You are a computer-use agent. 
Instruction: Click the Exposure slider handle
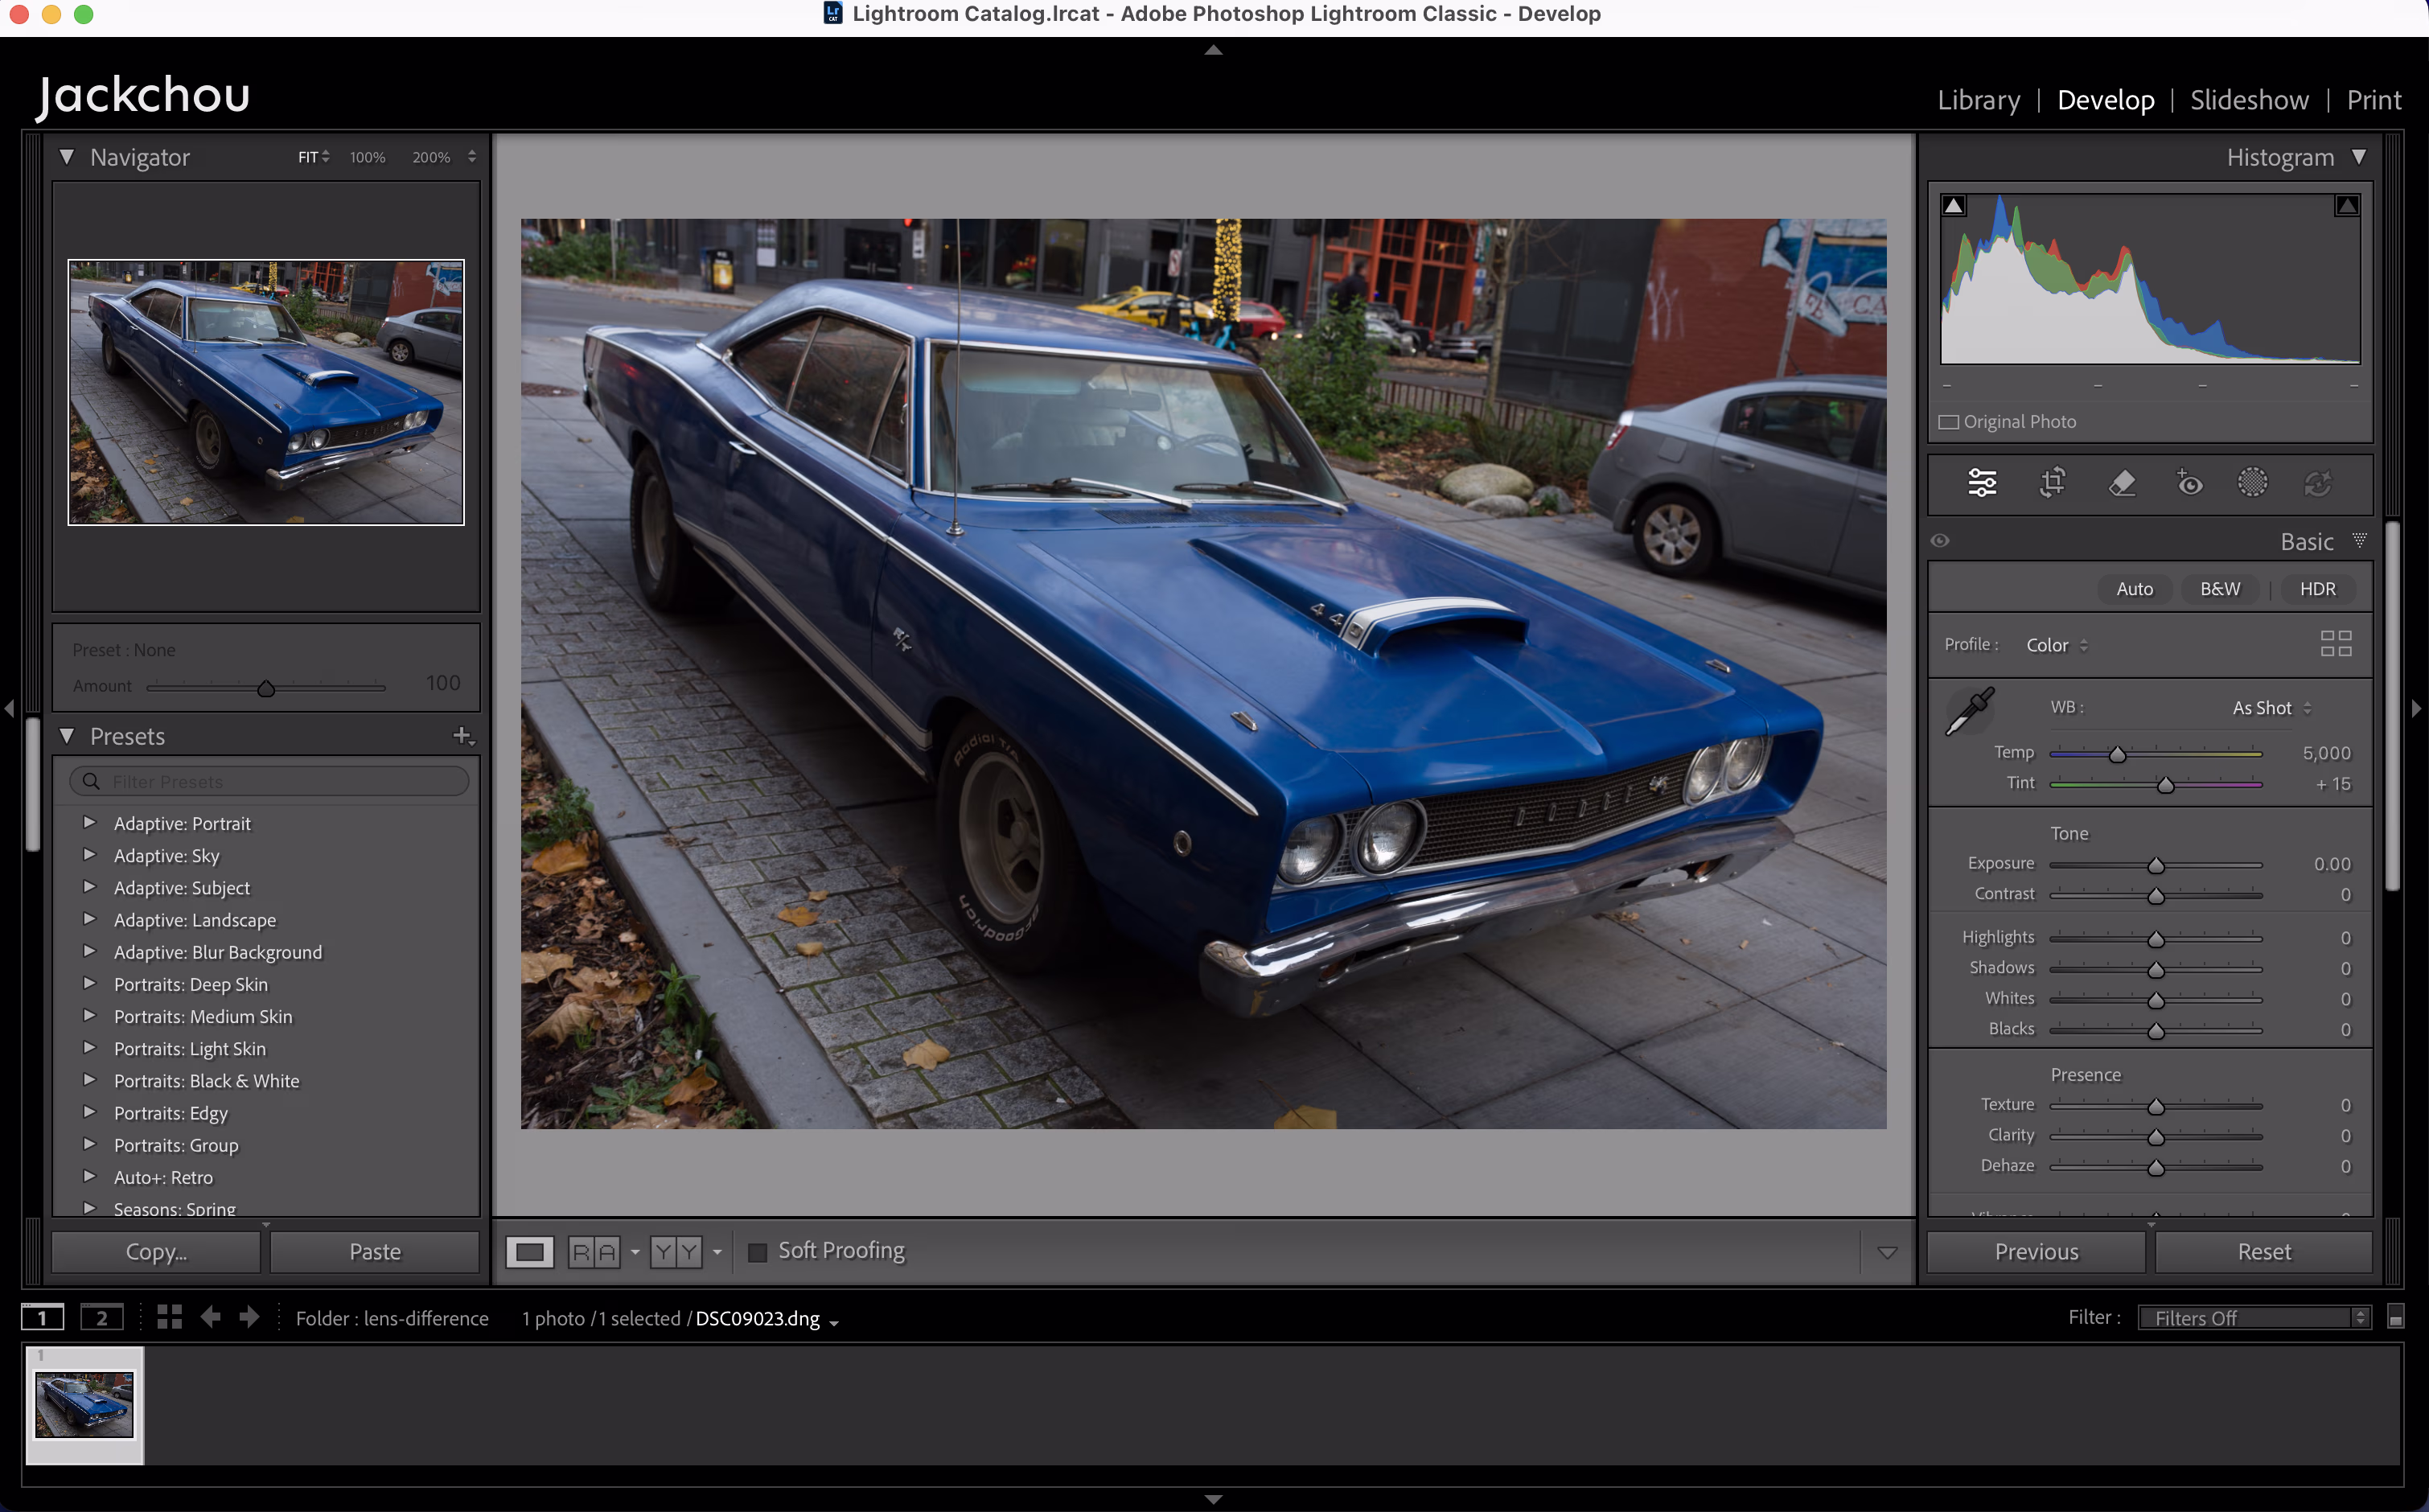2156,865
